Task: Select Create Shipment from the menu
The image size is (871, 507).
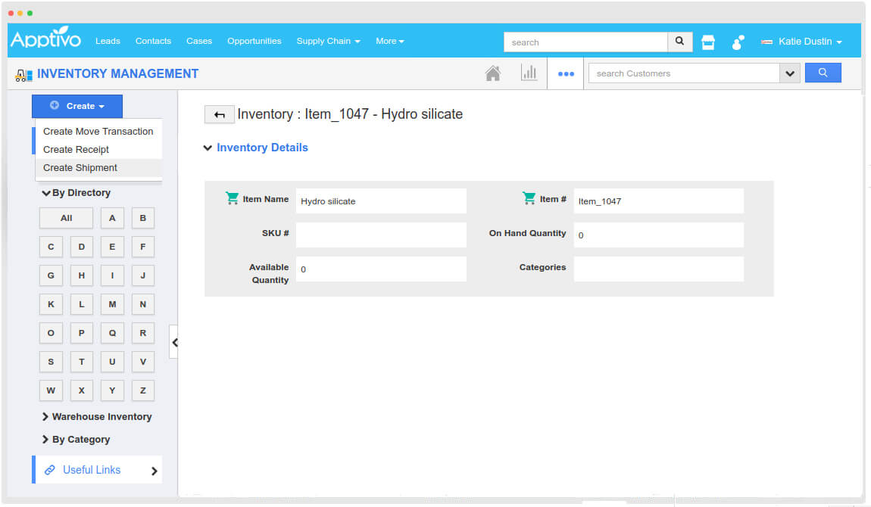Action: (80, 168)
